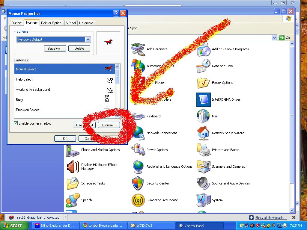Image resolution: width=307 pixels, height=230 pixels.
Task: Open Sounds and Audio Devices icon
Action: [204, 184]
